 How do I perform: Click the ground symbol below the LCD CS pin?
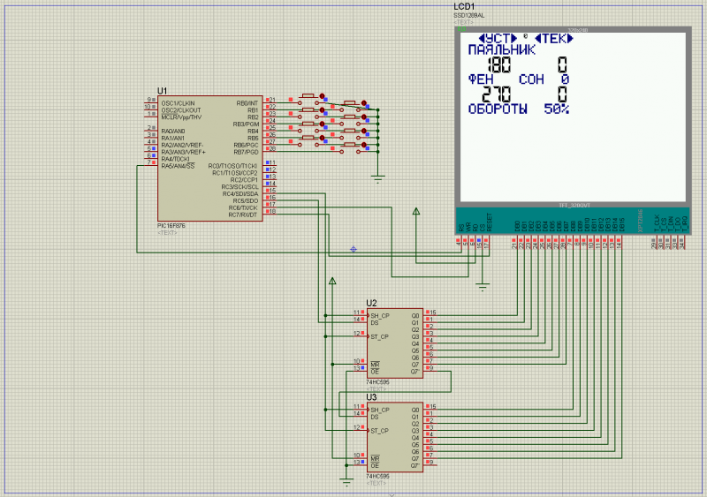click(482, 285)
